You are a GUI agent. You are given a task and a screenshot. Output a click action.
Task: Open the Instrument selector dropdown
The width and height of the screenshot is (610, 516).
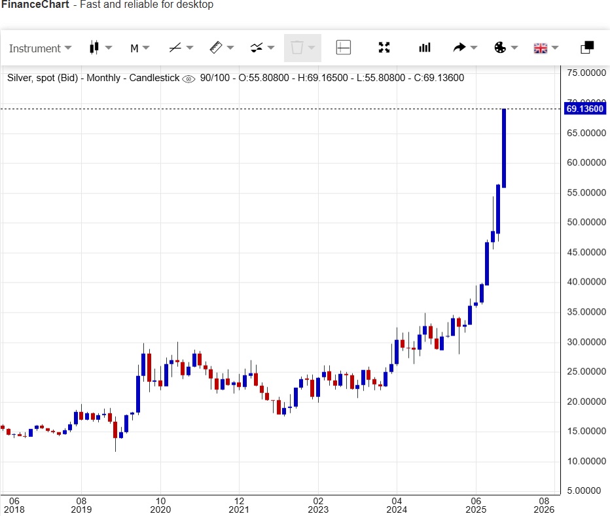point(40,48)
